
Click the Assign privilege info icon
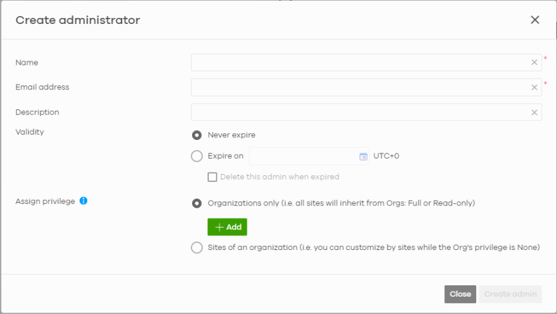(83, 201)
